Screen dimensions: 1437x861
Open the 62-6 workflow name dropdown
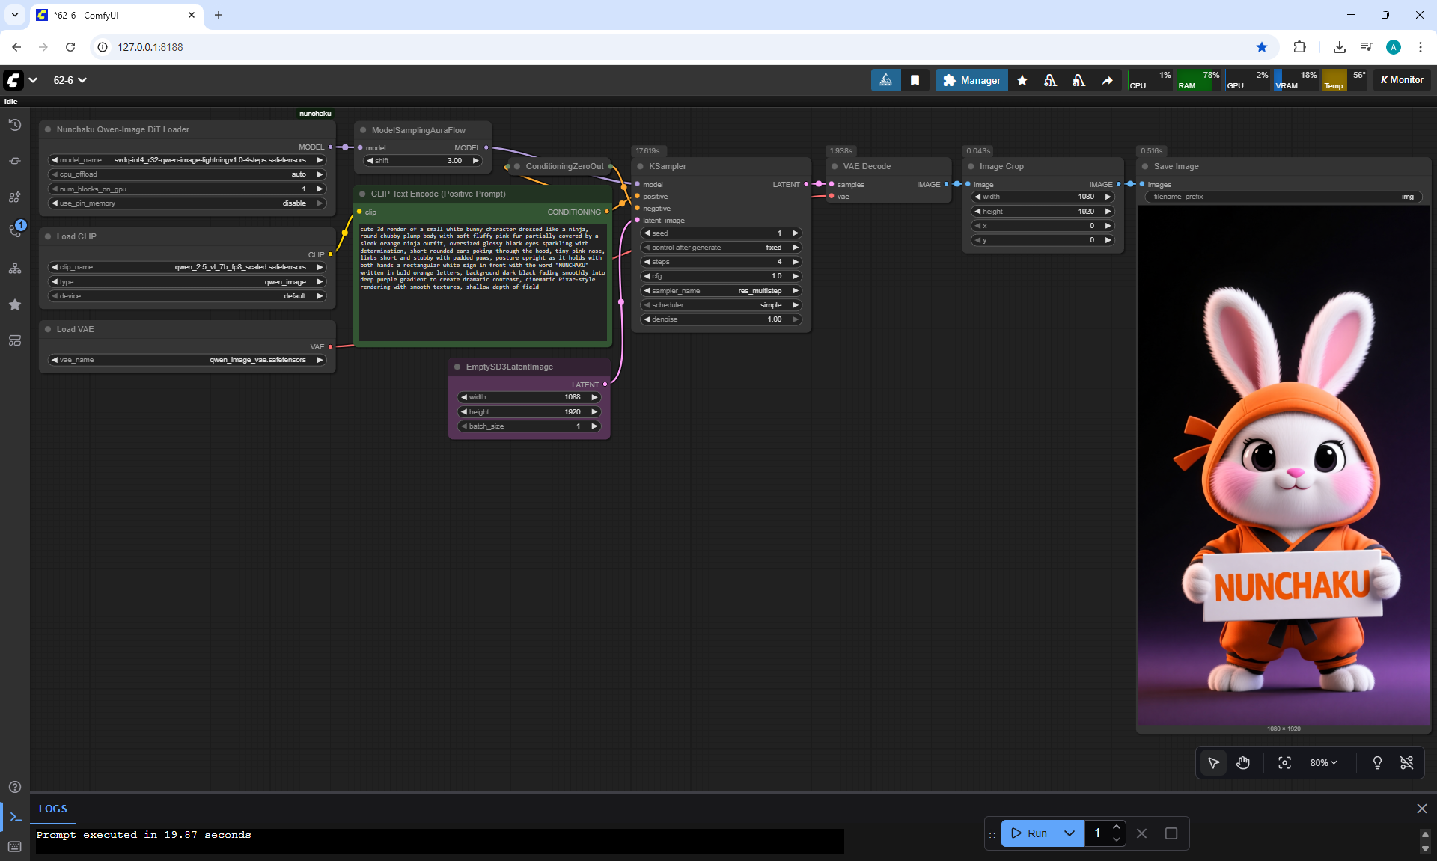pyautogui.click(x=70, y=80)
